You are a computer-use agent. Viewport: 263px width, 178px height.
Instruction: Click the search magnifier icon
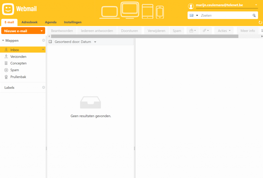tap(254, 15)
